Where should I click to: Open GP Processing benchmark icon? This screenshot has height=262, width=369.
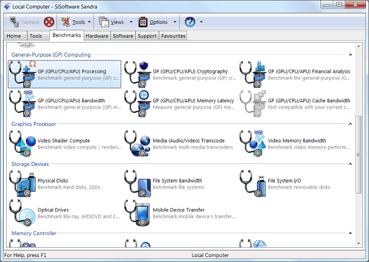(x=22, y=74)
